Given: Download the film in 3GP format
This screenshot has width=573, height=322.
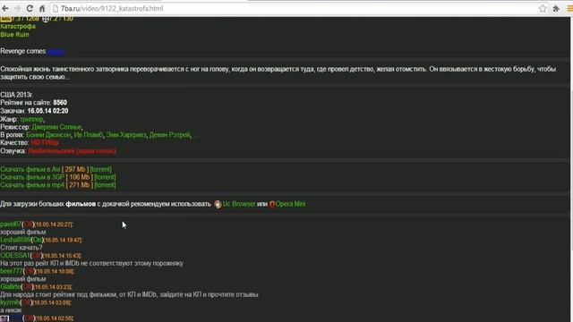Looking at the screenshot, I should (x=32, y=177).
